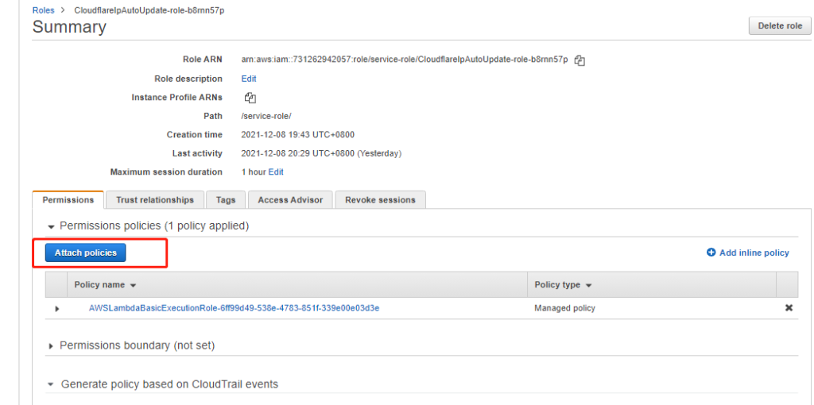This screenshot has width=814, height=405.
Task: Collapse Generate policy based on CloudTrail events
Action: [52, 384]
